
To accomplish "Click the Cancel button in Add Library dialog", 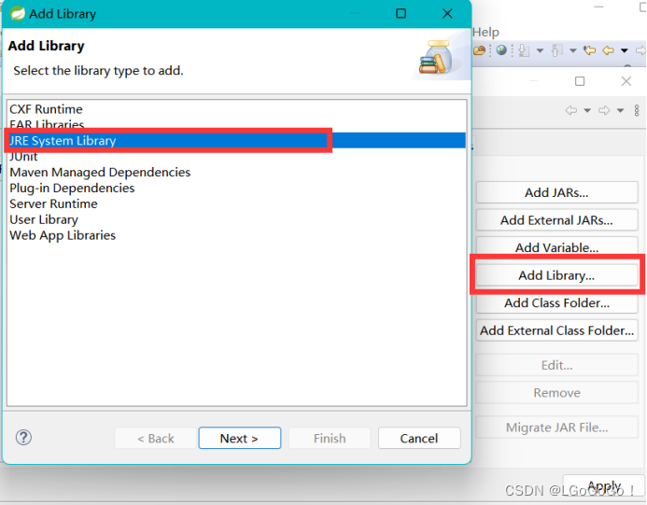I will point(419,438).
